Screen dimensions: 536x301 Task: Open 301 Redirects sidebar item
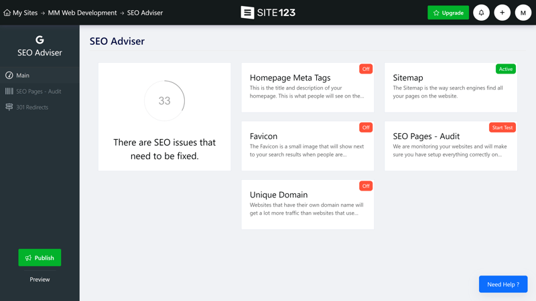tap(40, 107)
